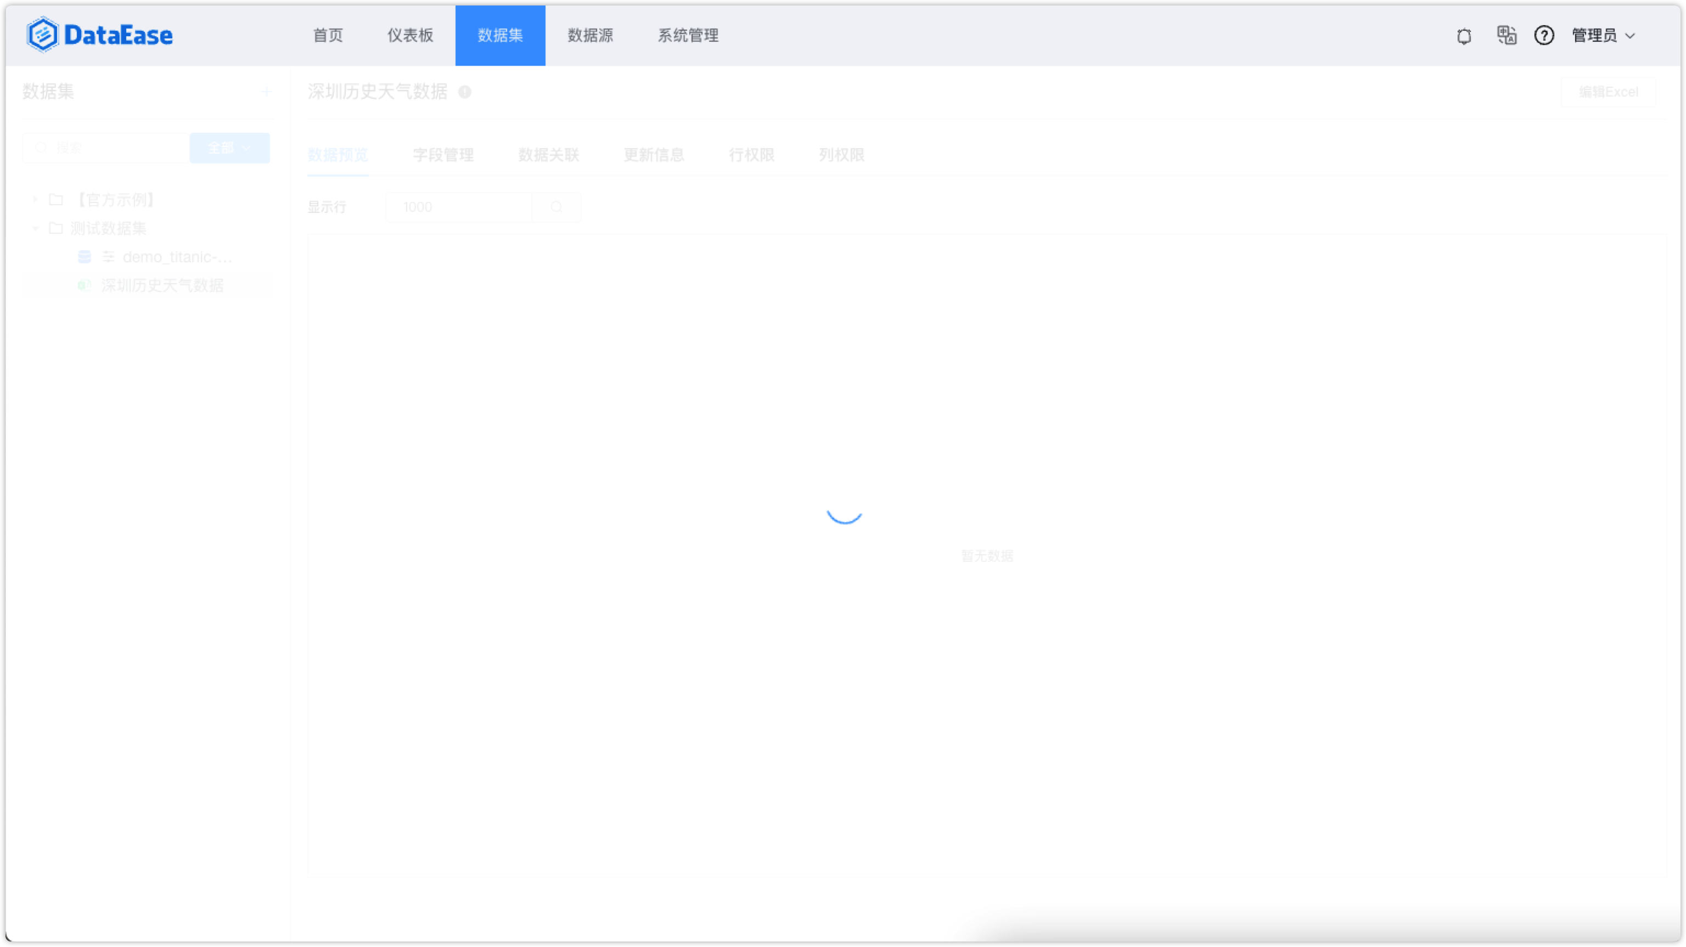Click the notification bell icon
The image size is (1686, 947).
coord(1464,36)
